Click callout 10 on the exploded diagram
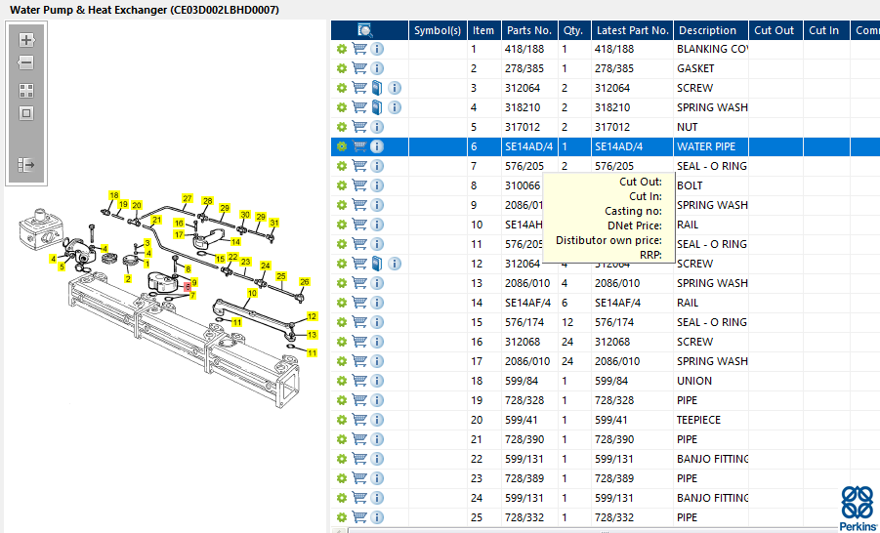 click(252, 293)
